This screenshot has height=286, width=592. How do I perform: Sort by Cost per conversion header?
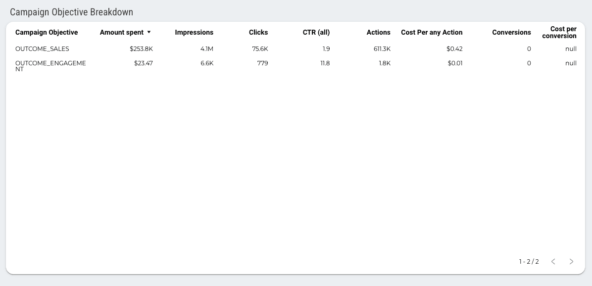pos(559,33)
